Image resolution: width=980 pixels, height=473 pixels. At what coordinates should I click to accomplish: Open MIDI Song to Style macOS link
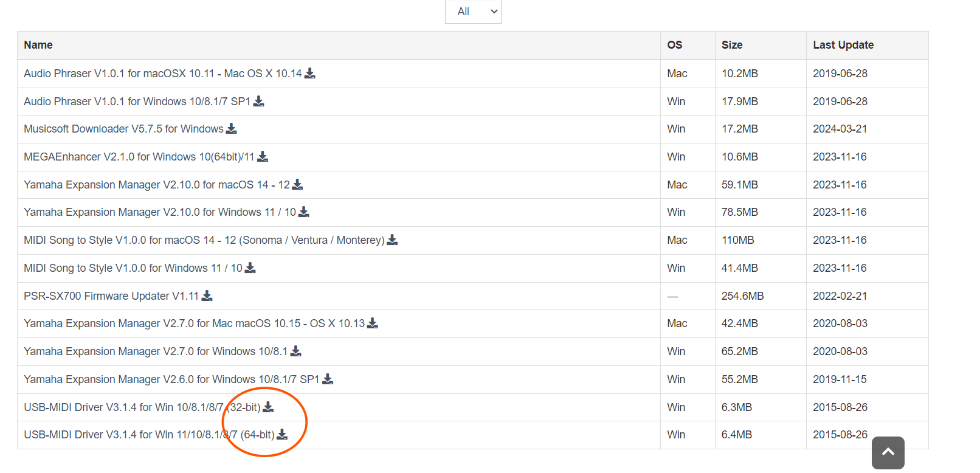point(204,240)
